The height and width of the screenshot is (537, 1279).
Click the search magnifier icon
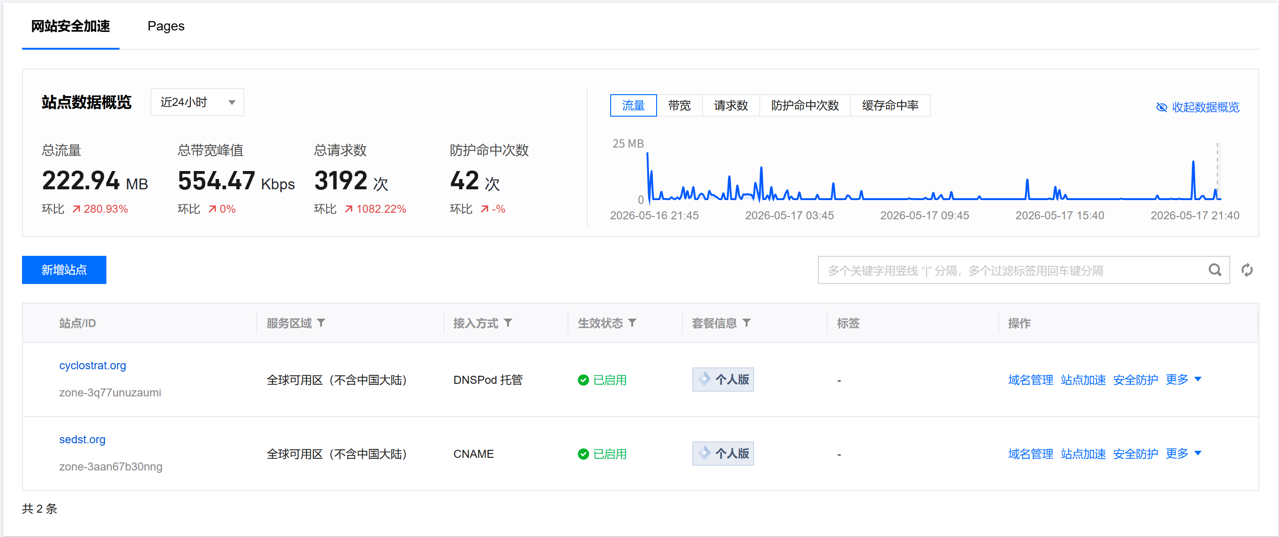tap(1214, 270)
